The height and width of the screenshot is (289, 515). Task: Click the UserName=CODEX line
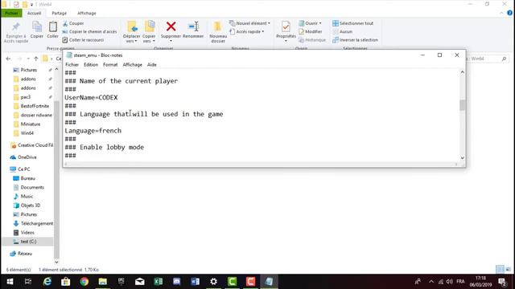point(91,98)
